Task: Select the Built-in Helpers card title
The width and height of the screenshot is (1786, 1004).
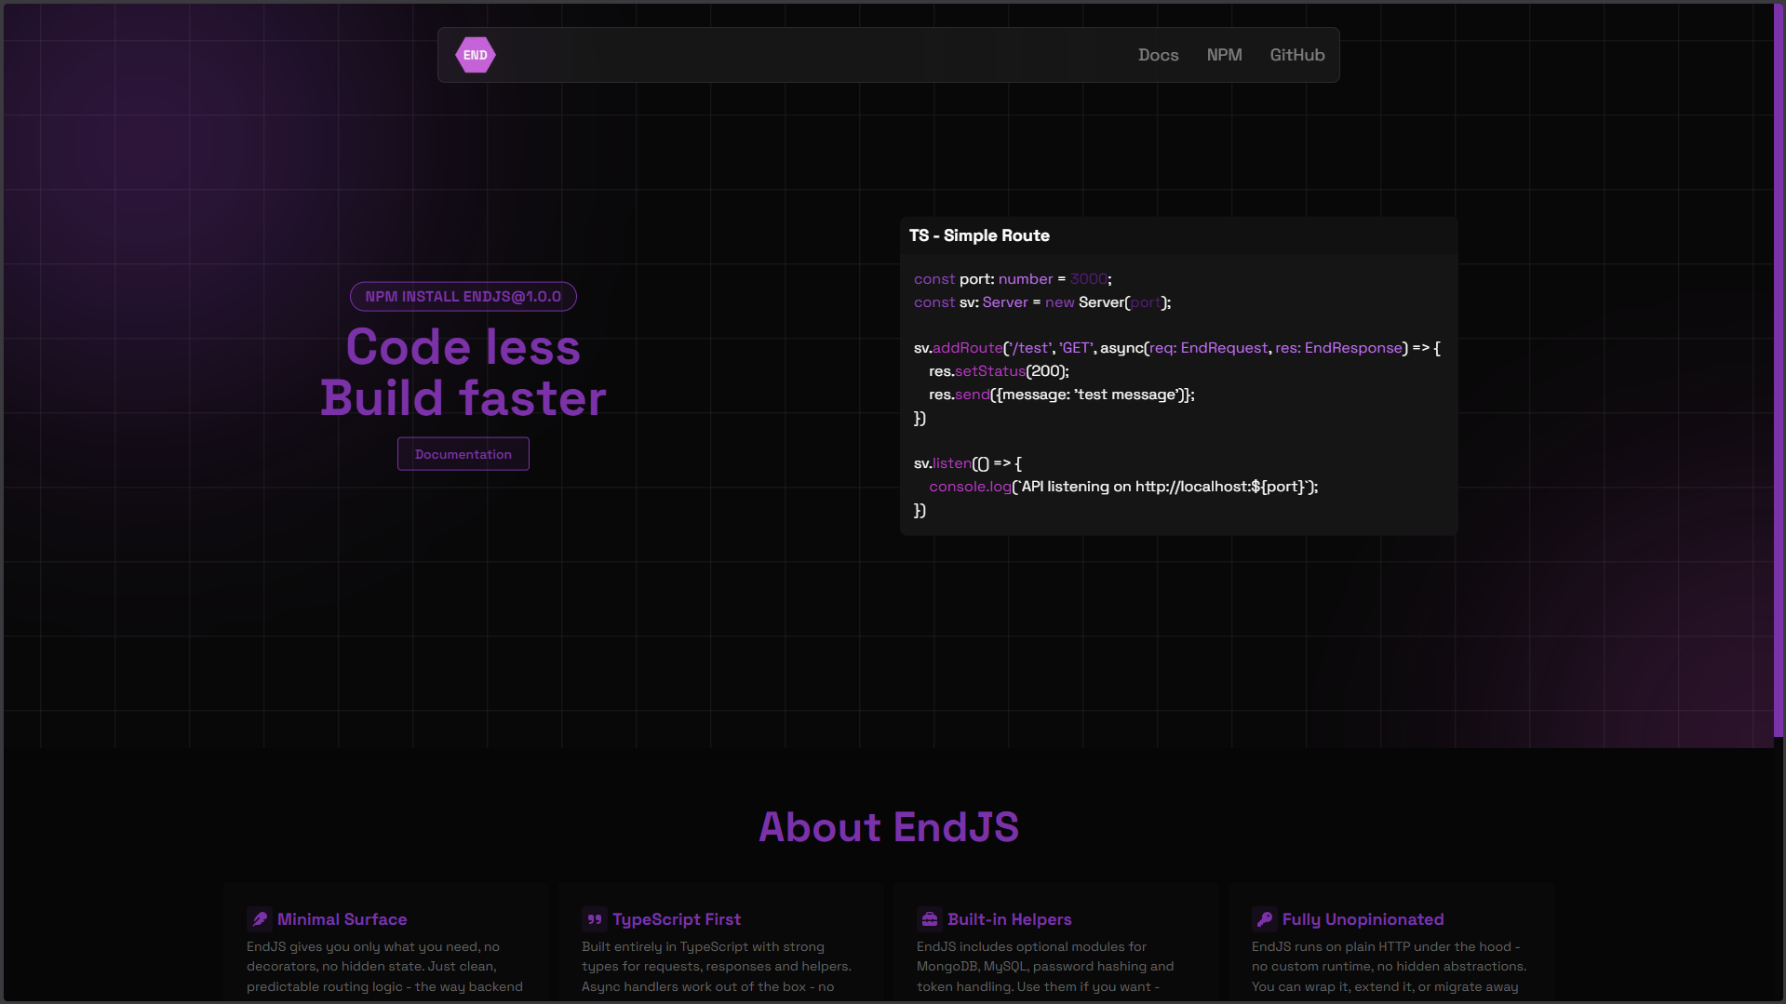Action: click(1009, 919)
